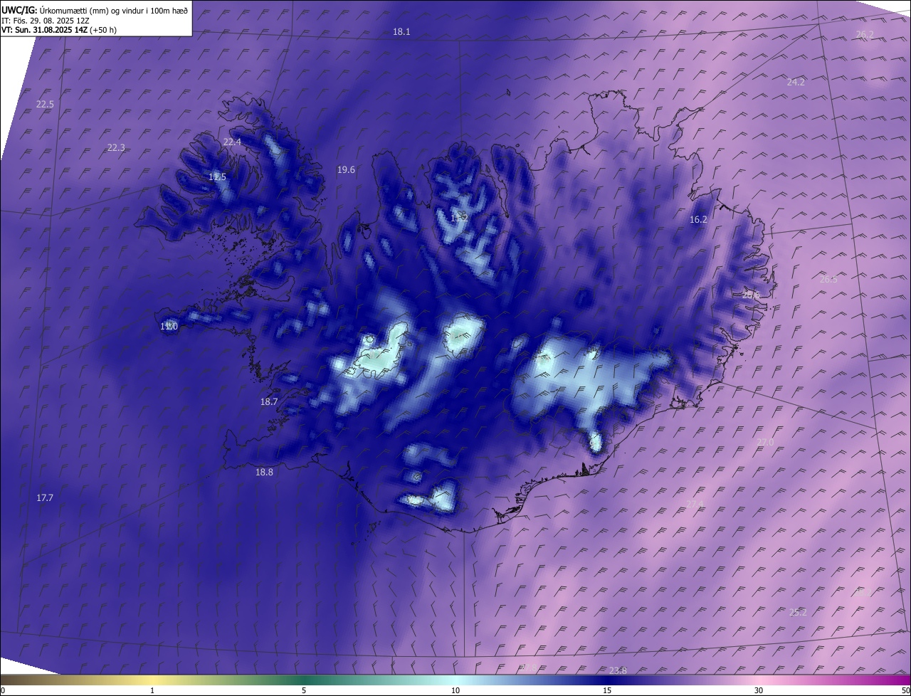This screenshot has width=911, height=696.
Task: Click the UWC/IG map title text
Action: [x=95, y=10]
